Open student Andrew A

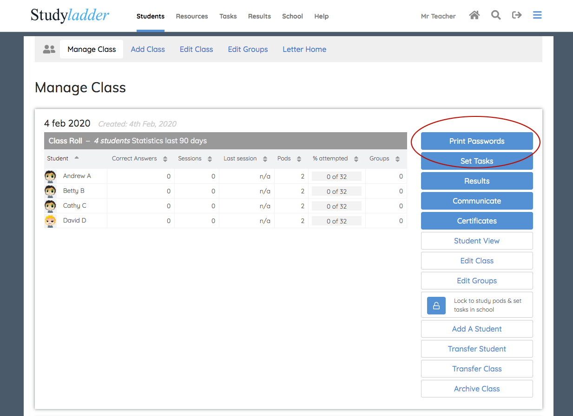77,176
